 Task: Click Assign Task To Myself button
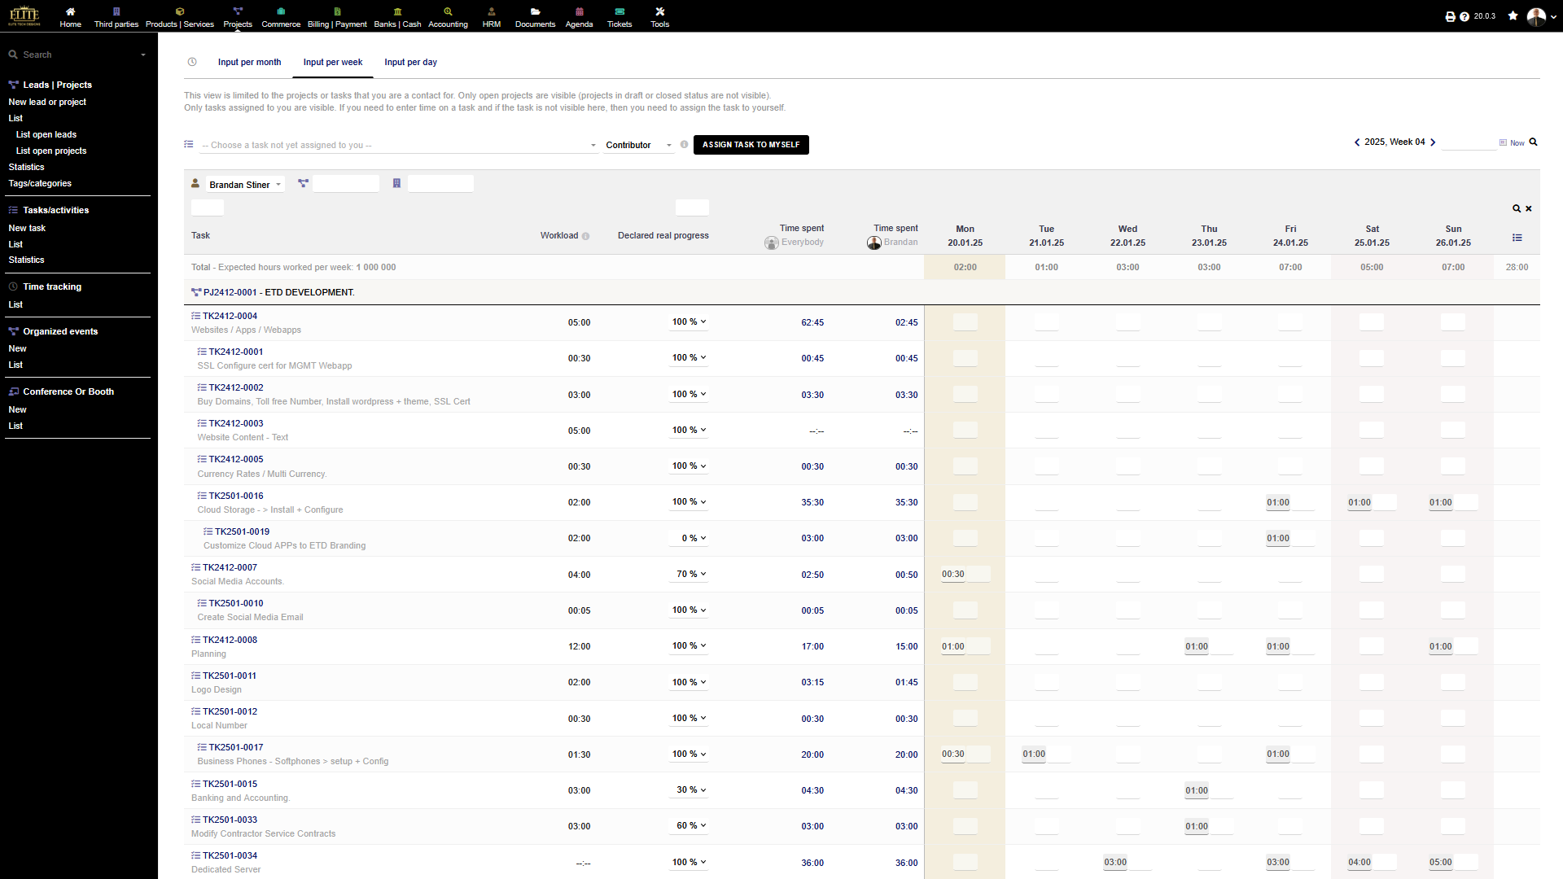tap(751, 145)
